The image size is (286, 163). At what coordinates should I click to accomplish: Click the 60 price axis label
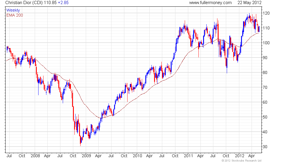265,102
